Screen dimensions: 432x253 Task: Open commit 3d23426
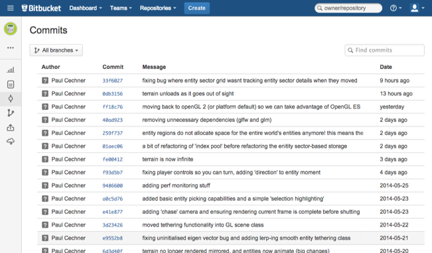tap(113, 225)
